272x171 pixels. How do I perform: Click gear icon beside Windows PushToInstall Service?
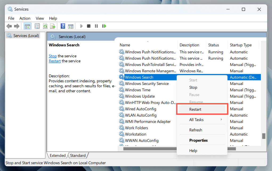[x=121, y=64]
